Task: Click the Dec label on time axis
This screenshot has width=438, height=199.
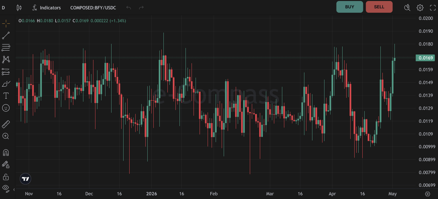Action: [89, 194]
